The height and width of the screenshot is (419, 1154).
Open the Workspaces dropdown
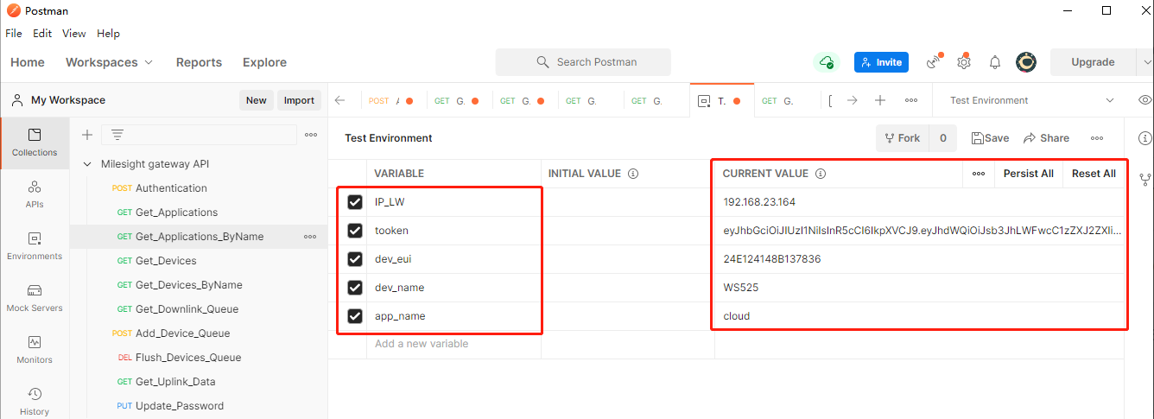click(110, 62)
